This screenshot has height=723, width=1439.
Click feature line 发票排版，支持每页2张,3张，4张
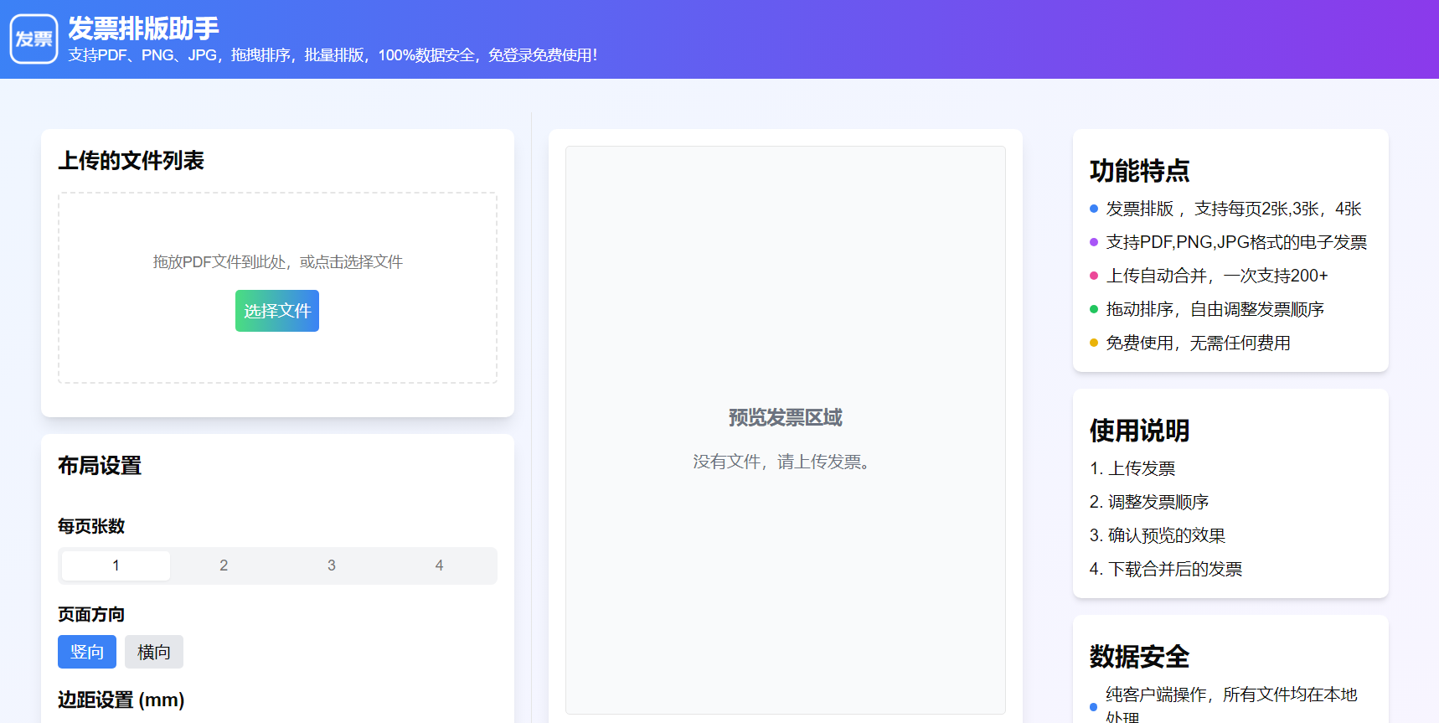coord(1234,209)
